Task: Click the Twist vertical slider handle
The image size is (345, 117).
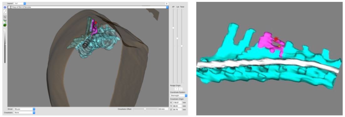Action: [x=182, y=46]
